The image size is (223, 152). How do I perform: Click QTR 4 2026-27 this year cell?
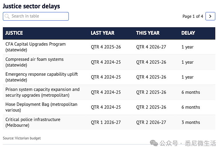(x=151, y=47)
